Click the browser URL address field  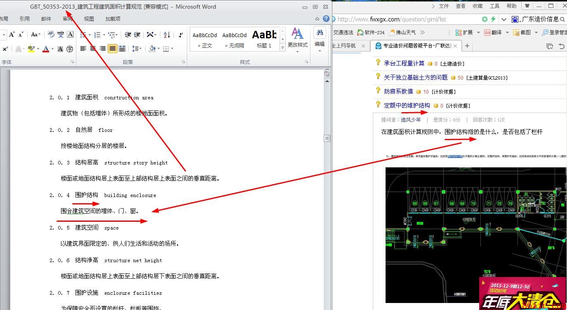(x=404, y=19)
